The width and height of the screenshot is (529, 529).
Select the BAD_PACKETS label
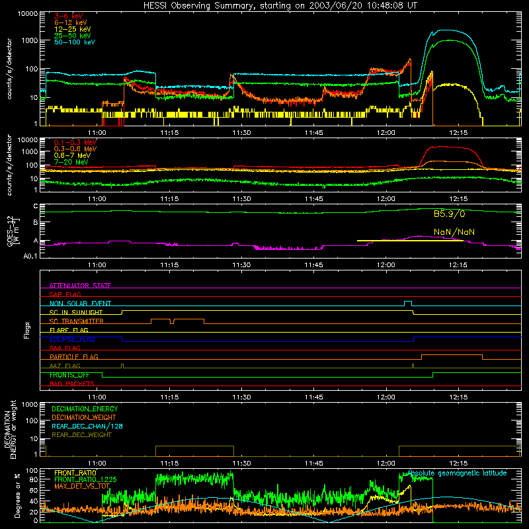coord(71,384)
